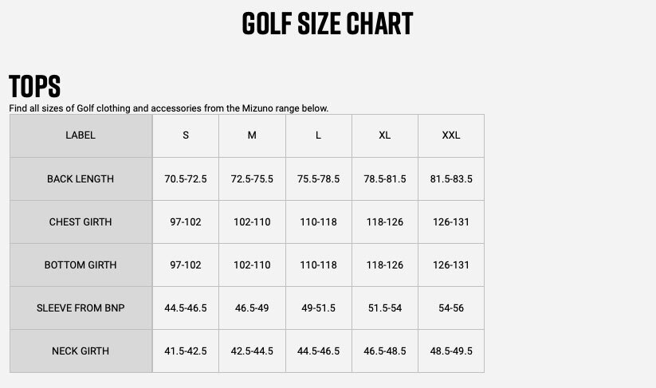Select the Bottom Girth value for size XL

coord(384,265)
